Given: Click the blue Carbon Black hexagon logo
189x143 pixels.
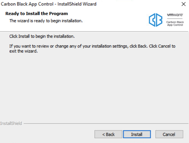Looking at the screenshot, I should coord(156,20).
